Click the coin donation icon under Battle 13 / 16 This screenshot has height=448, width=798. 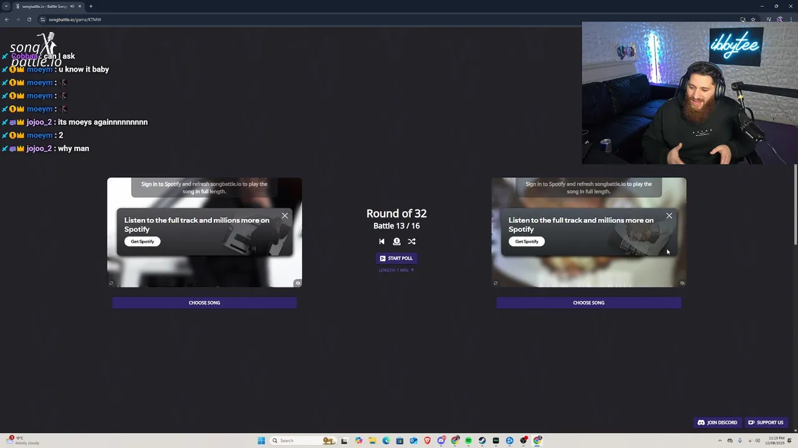pyautogui.click(x=397, y=241)
